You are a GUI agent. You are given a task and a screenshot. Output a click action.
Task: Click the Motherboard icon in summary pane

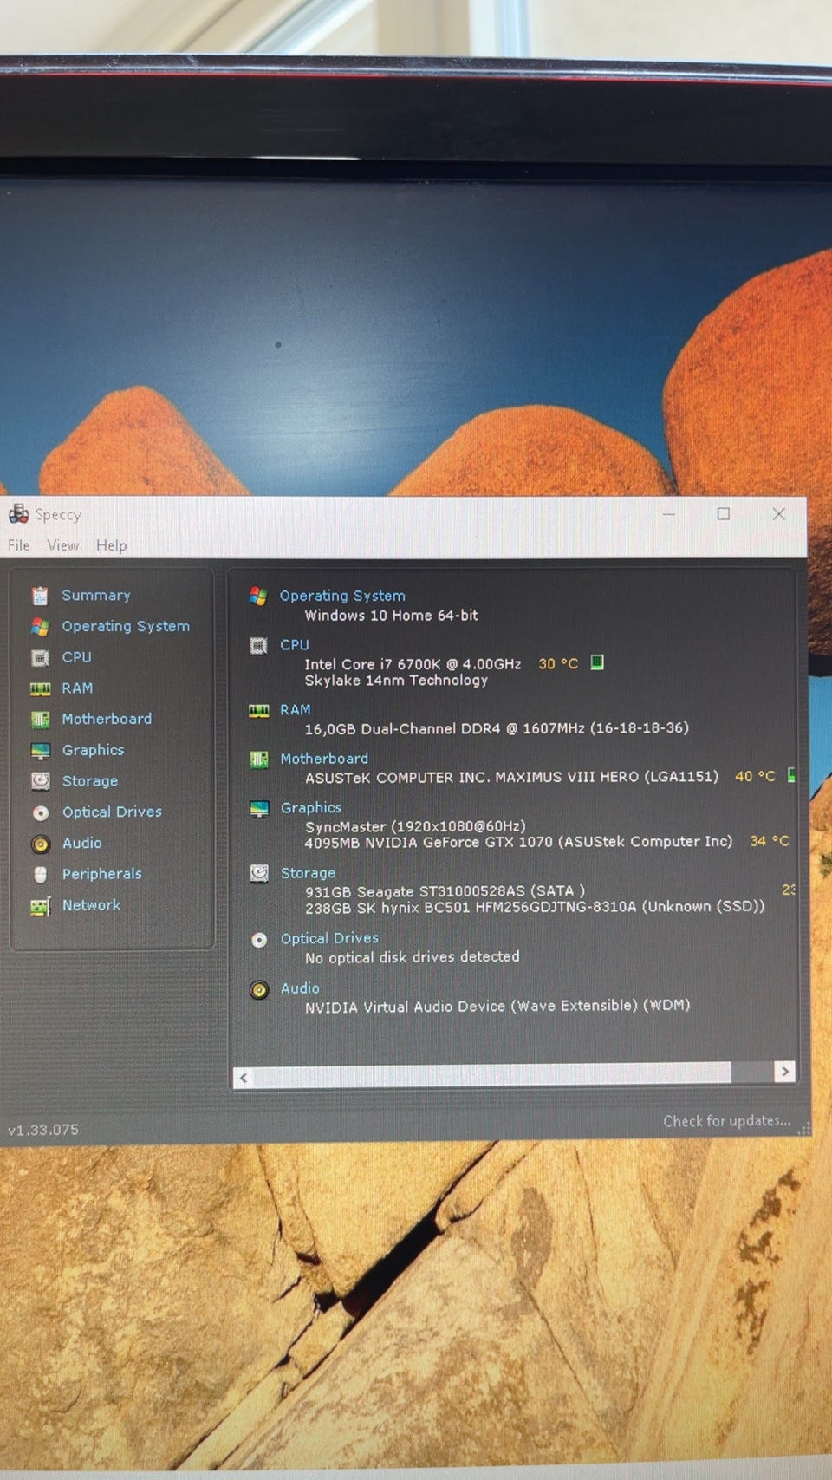click(258, 760)
